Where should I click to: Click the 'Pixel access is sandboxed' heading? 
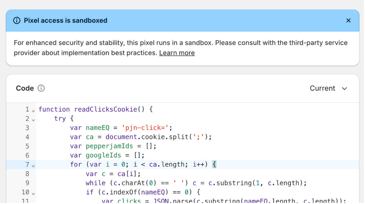click(66, 21)
